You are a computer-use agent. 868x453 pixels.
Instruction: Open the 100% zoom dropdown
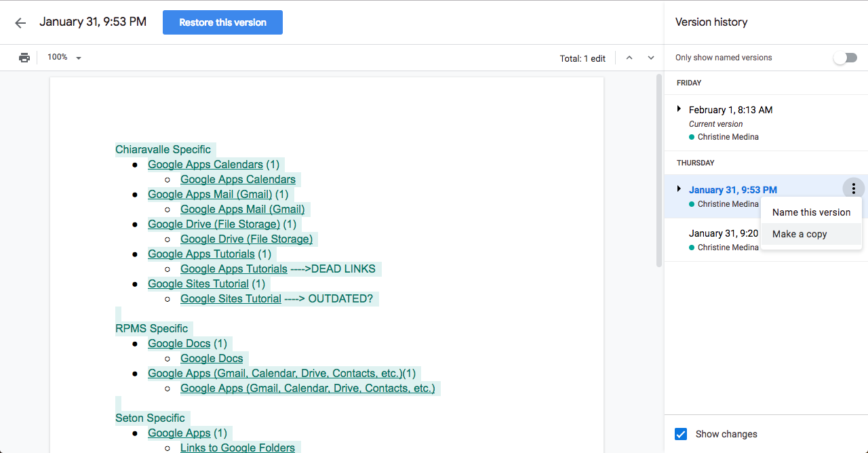tap(64, 58)
